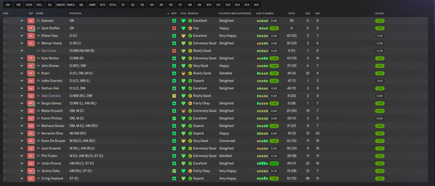Open the selection dropdown for Mateo Kovačić
The height and width of the screenshot is (186, 435).
(x=22, y=111)
